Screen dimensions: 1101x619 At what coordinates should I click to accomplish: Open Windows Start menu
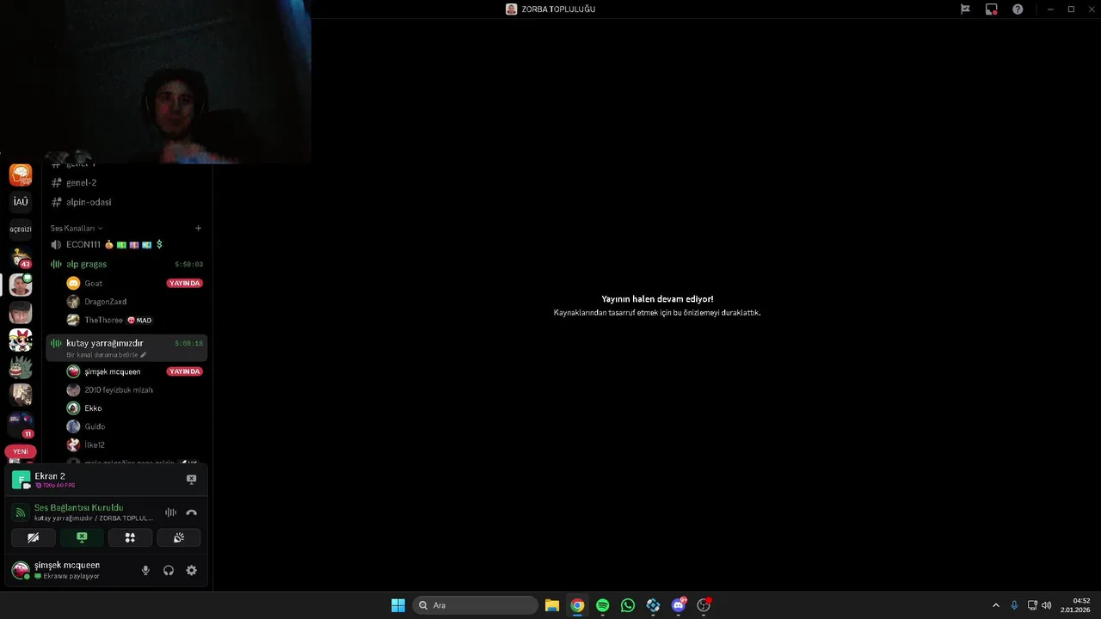(x=398, y=605)
